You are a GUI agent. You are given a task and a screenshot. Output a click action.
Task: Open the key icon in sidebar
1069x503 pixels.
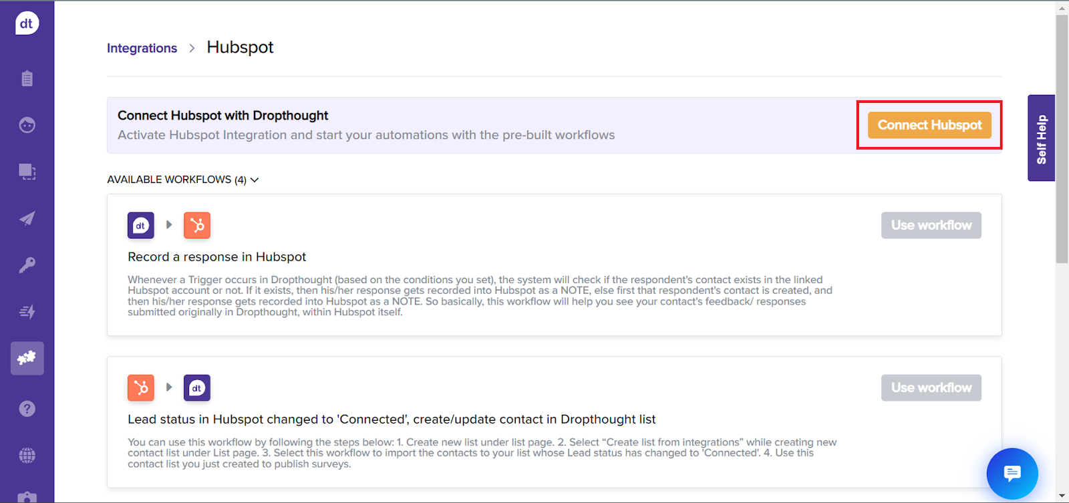[x=27, y=265]
